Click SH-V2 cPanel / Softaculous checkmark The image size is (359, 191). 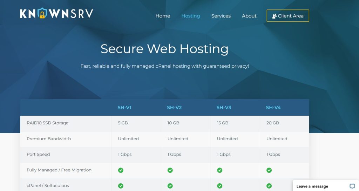pyautogui.click(x=170, y=186)
